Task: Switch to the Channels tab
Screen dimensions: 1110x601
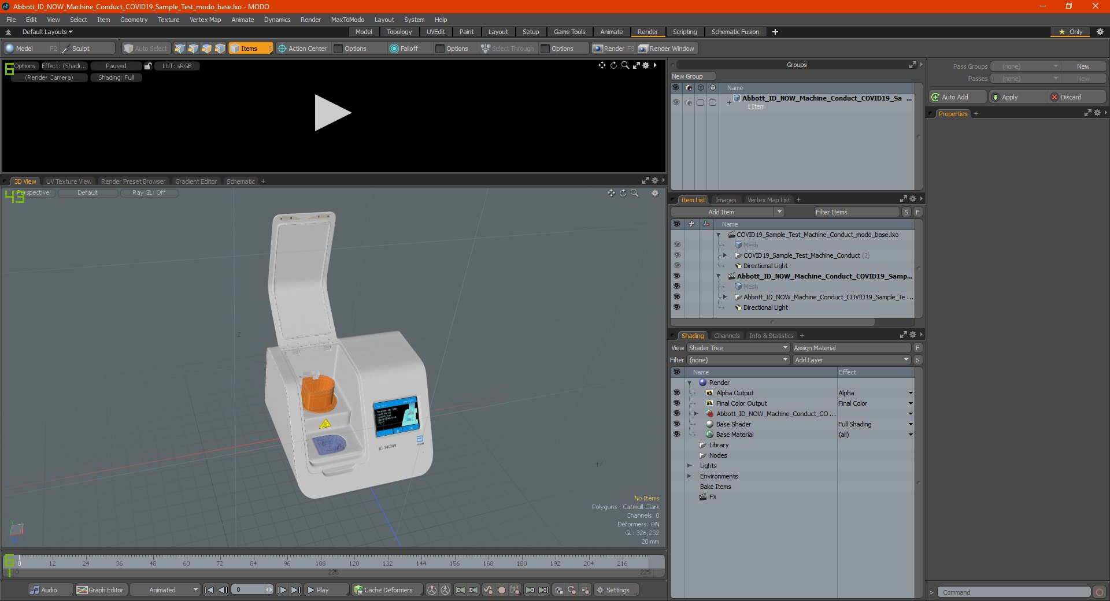Action: (726, 336)
